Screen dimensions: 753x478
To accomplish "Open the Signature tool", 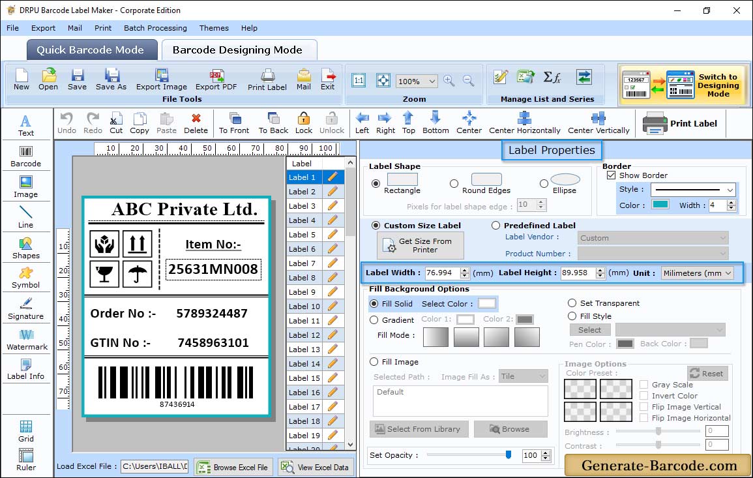I will coord(26,309).
